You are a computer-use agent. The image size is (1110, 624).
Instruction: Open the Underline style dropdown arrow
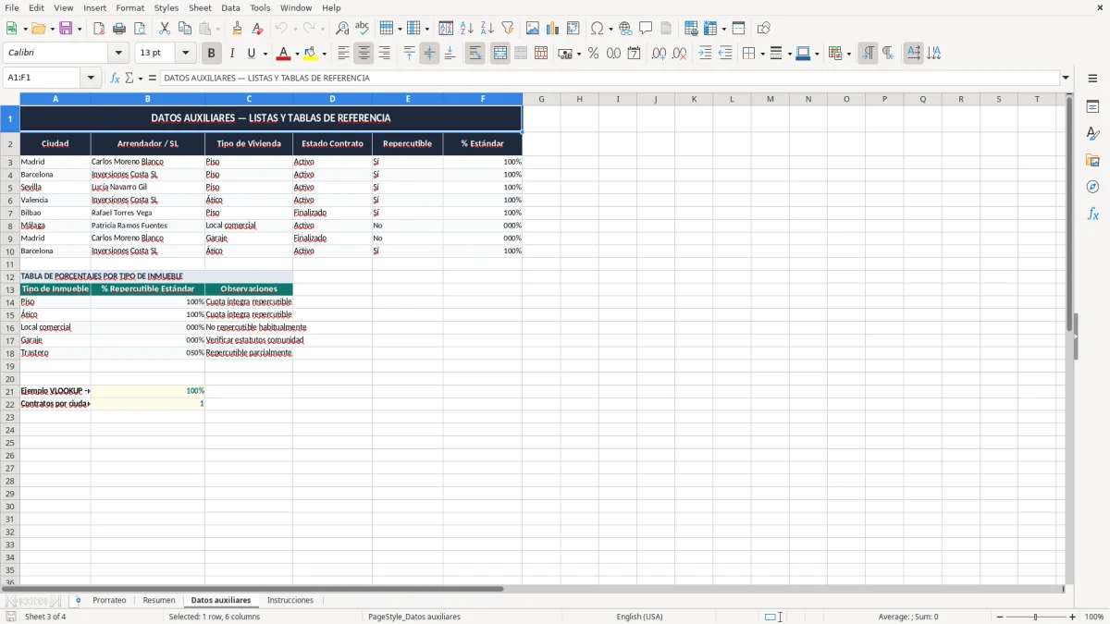pyautogui.click(x=265, y=54)
